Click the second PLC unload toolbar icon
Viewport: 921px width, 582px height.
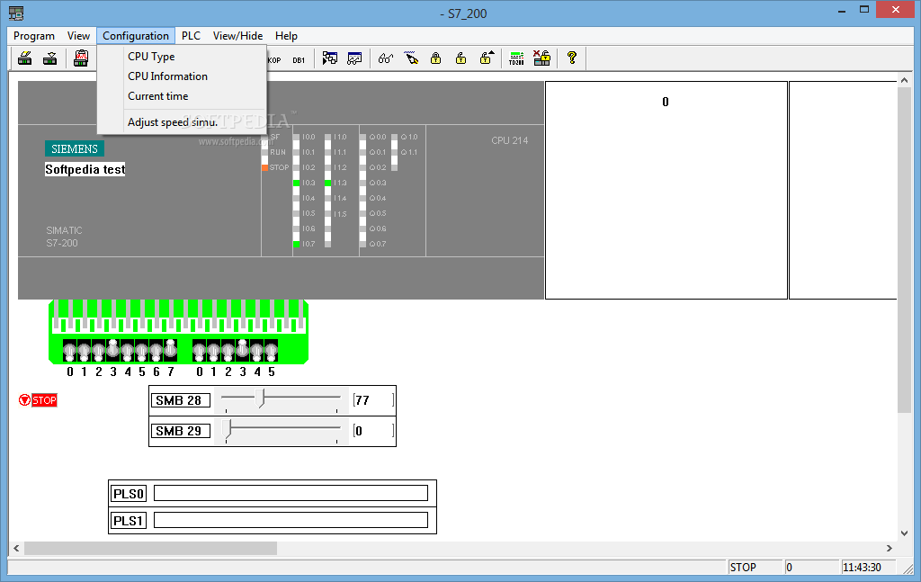coord(50,58)
